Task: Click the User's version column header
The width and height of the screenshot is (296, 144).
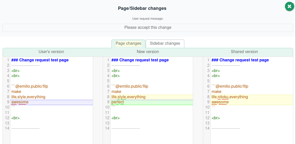Action: [51, 52]
